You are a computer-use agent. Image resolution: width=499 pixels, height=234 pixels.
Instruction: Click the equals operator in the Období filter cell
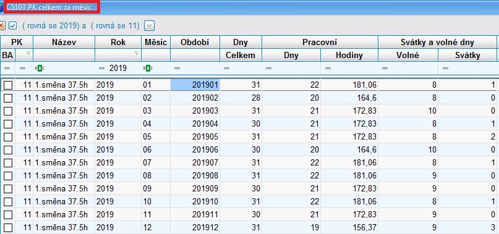point(177,68)
